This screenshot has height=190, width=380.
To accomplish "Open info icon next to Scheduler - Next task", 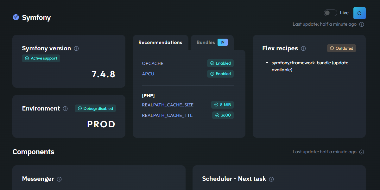I will coord(271,179).
